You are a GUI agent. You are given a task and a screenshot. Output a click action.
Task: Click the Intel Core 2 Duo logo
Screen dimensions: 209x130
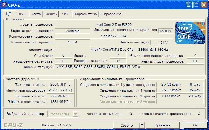(190, 33)
